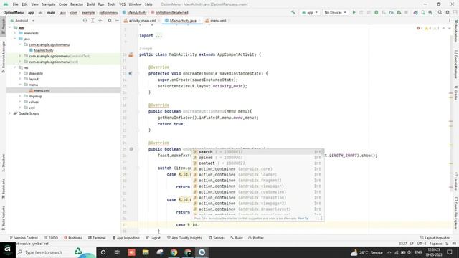
Task: Click the Search Everywhere magnifier icon
Action: pos(440,13)
